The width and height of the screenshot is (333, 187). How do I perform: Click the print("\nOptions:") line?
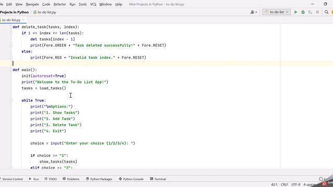click(52, 106)
